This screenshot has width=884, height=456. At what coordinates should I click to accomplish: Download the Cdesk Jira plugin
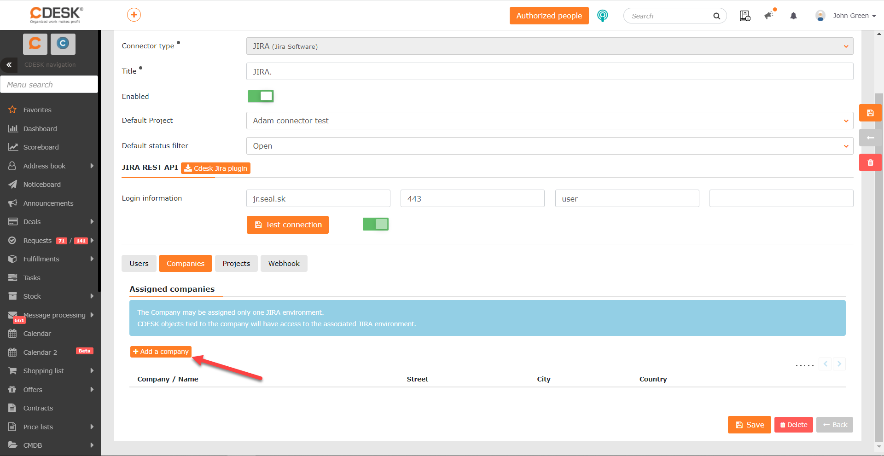pyautogui.click(x=215, y=168)
